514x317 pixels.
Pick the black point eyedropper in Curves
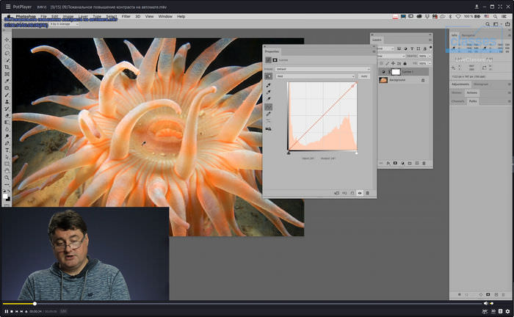[x=269, y=87]
